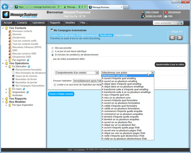Click the Acheter du crédit icon
Image resolution: width=191 pixels, height=153 pixels.
(x=143, y=16)
